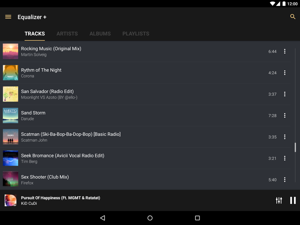Open three-dot menu for Scatman track
The height and width of the screenshot is (225, 300).
tap(285, 137)
